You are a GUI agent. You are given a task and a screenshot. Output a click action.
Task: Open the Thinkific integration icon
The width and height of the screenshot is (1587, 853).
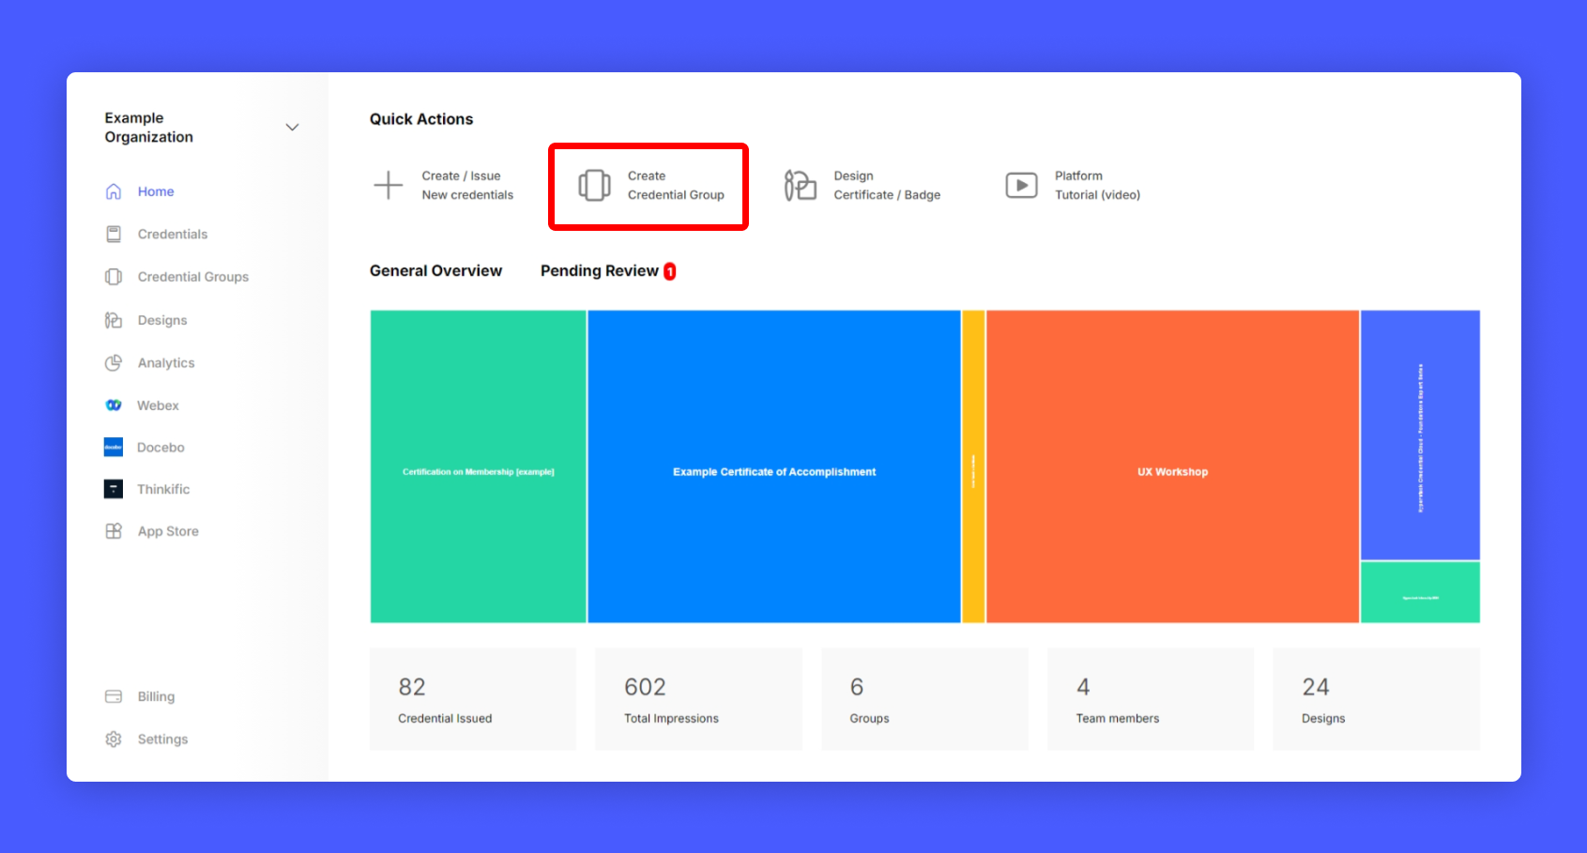click(114, 489)
